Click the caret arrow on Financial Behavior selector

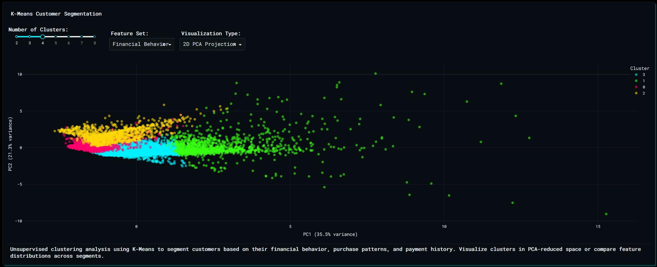click(169, 45)
